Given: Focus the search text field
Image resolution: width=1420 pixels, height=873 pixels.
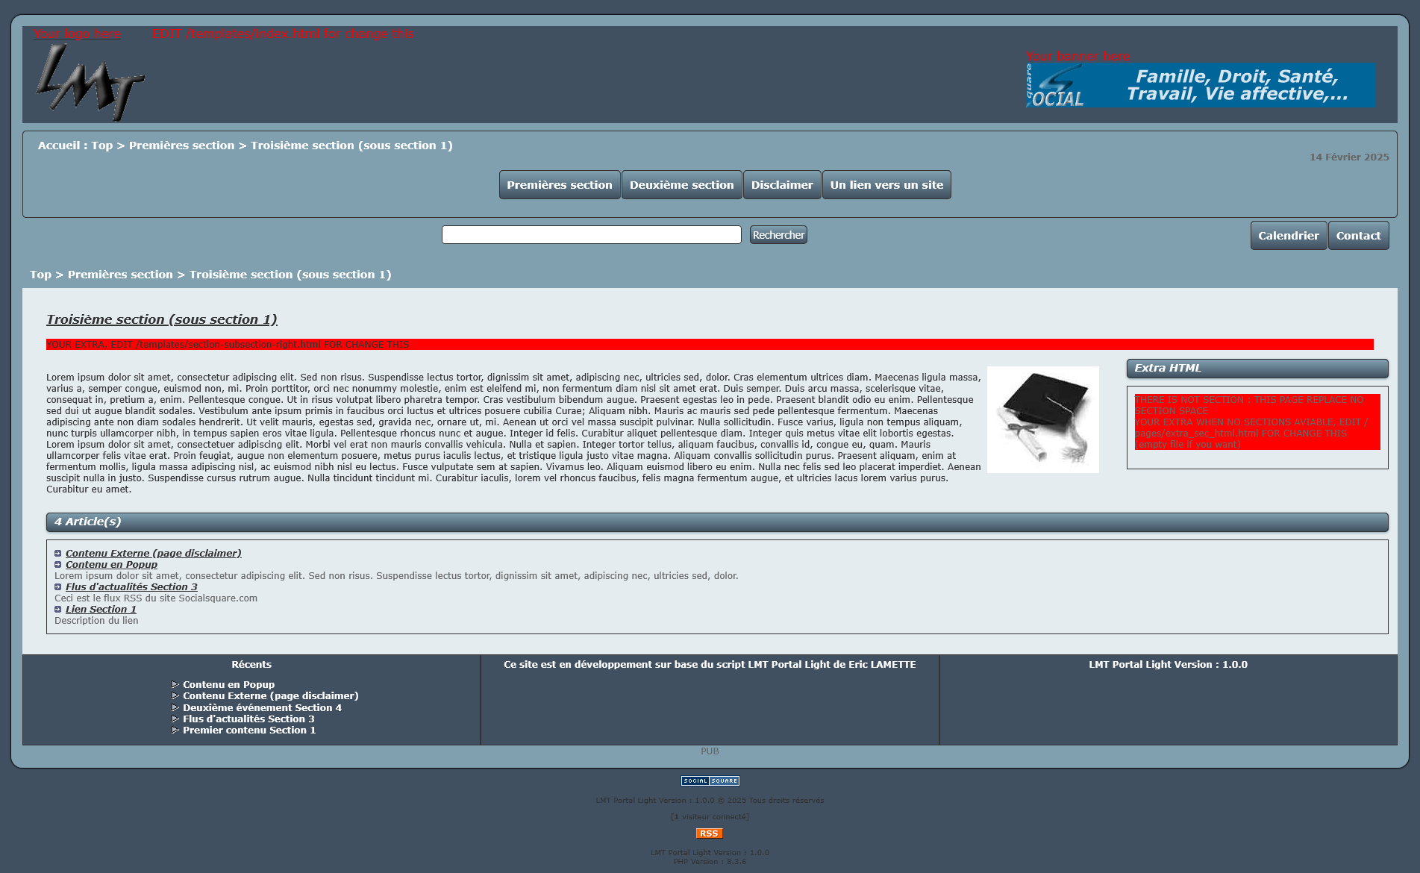Looking at the screenshot, I should click(591, 235).
